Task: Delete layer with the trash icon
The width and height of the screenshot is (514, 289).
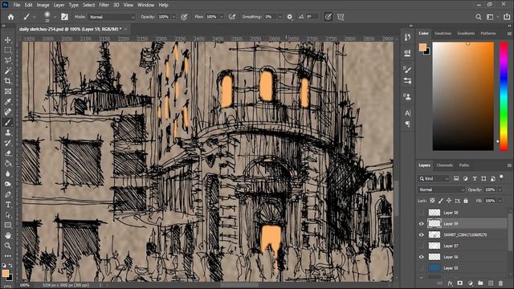Action: [500, 283]
